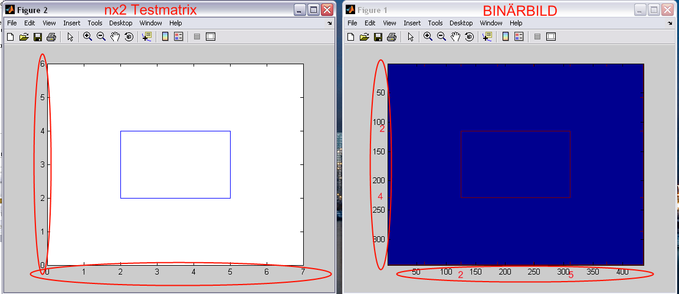Insert legend in Figure 2 window
Screen dimensions: 679x294
click(179, 37)
